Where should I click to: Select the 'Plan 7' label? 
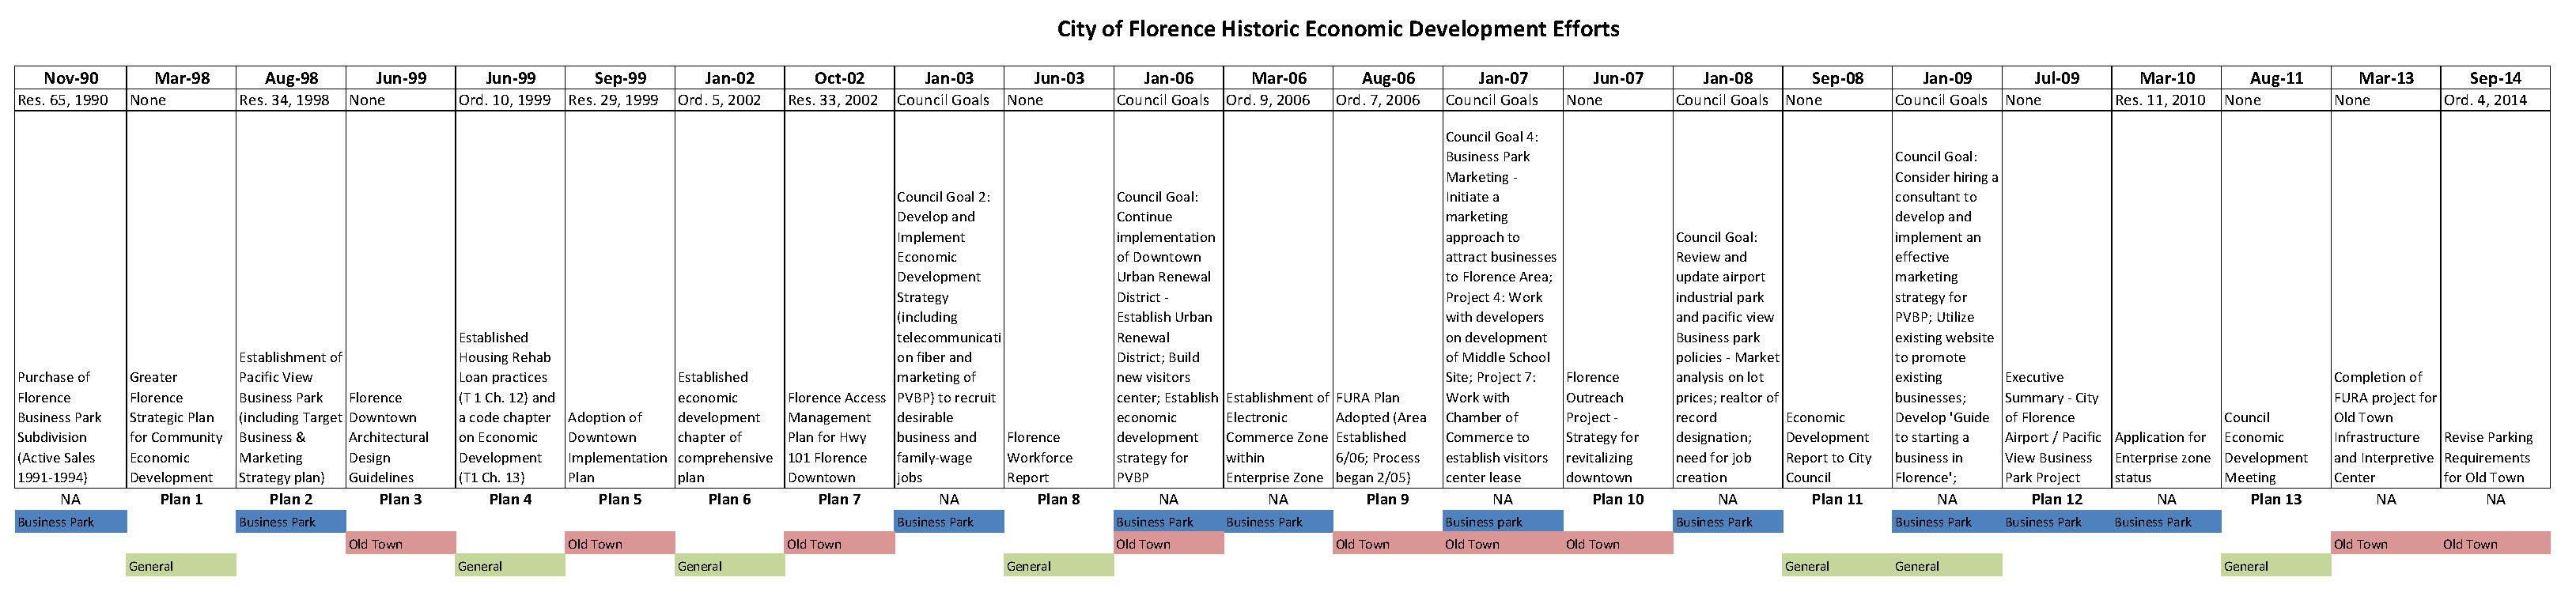pos(840,499)
